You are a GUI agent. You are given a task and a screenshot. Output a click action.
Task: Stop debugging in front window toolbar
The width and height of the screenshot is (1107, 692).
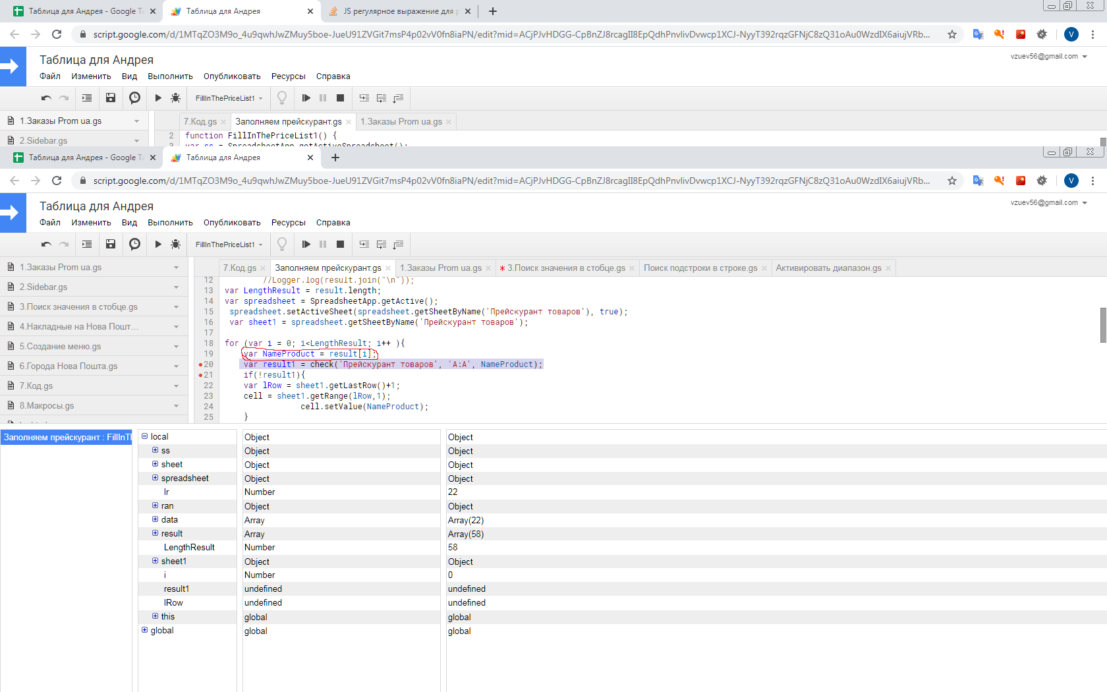coord(340,245)
